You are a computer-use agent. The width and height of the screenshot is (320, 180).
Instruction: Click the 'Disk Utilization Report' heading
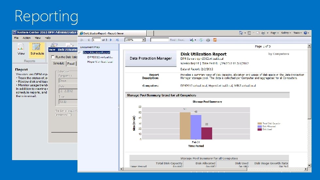(203, 54)
